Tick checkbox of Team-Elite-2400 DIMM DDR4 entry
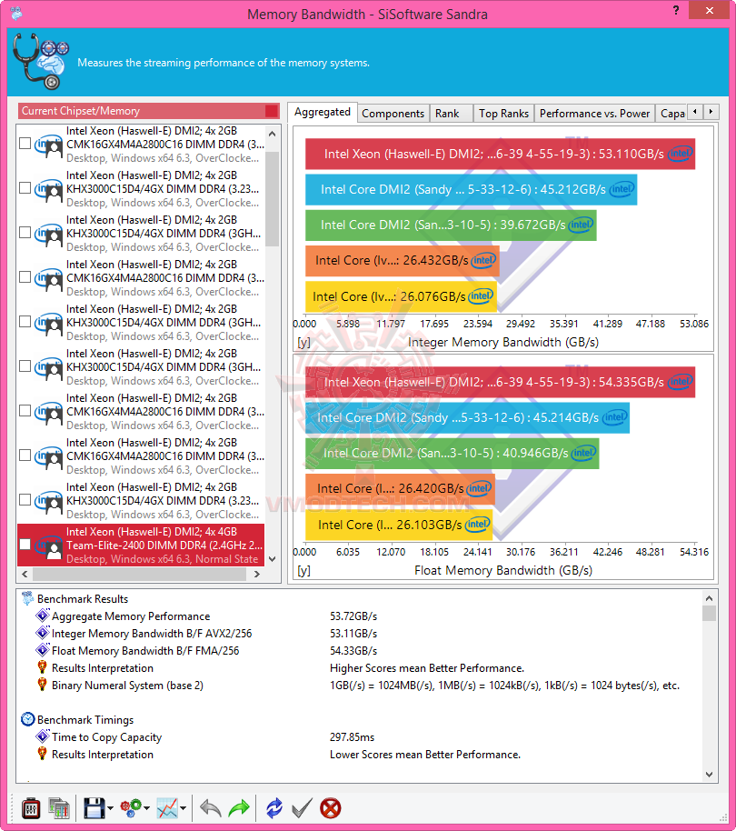 [25, 545]
